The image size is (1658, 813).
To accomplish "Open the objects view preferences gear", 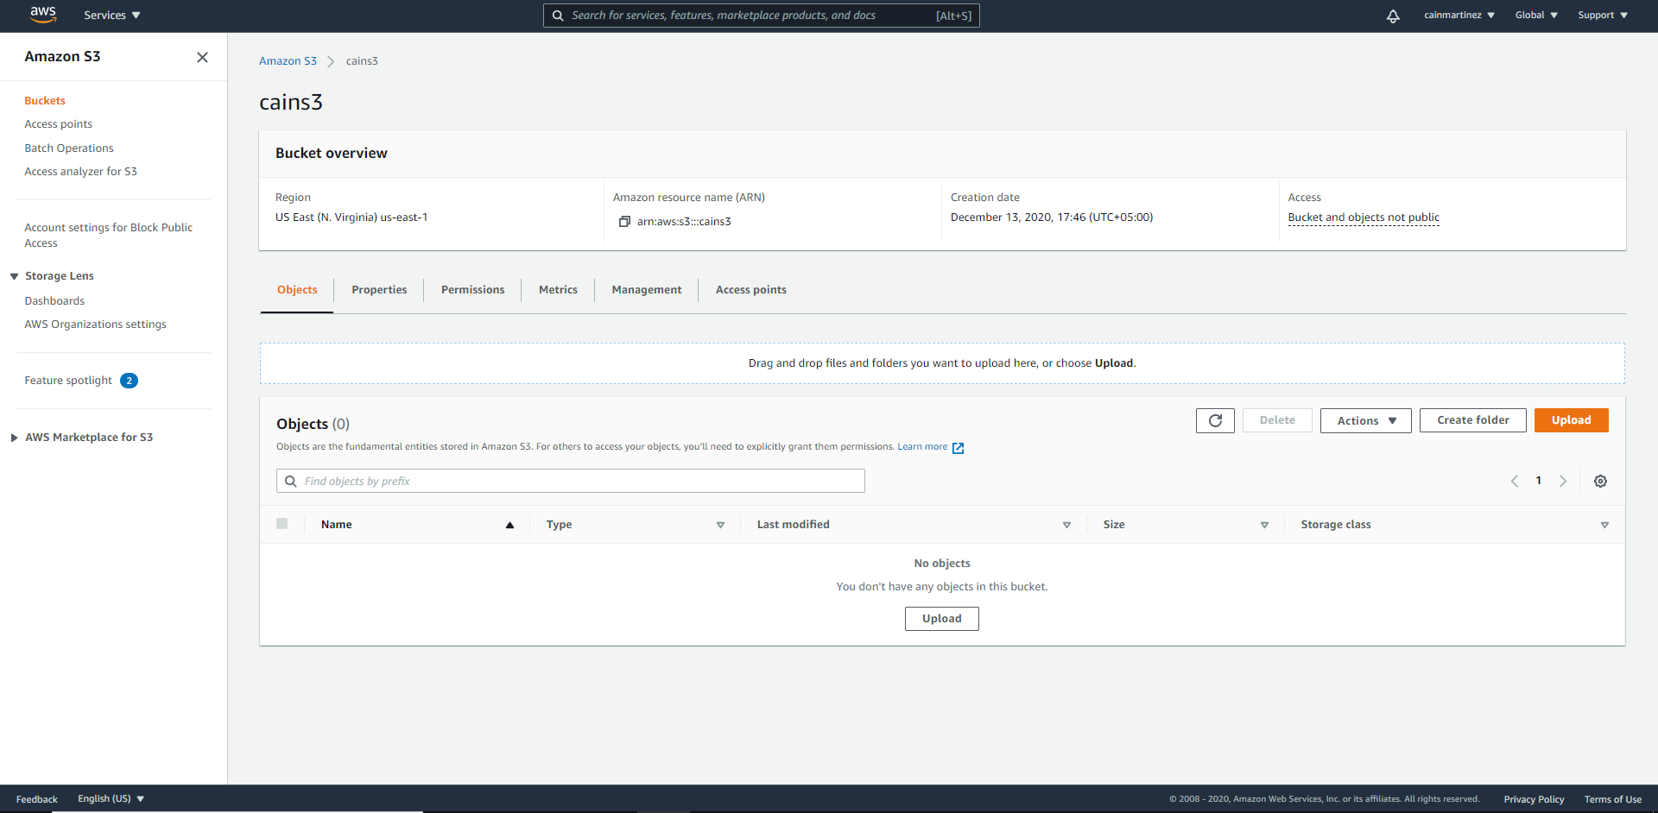I will pyautogui.click(x=1600, y=481).
